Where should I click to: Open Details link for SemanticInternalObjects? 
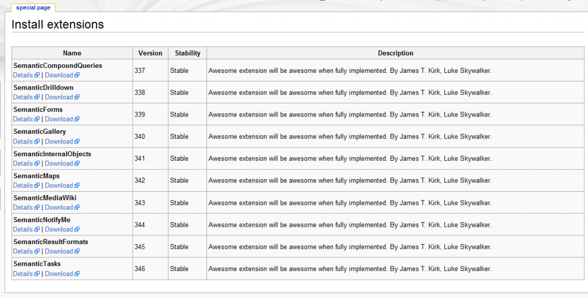tap(26, 164)
